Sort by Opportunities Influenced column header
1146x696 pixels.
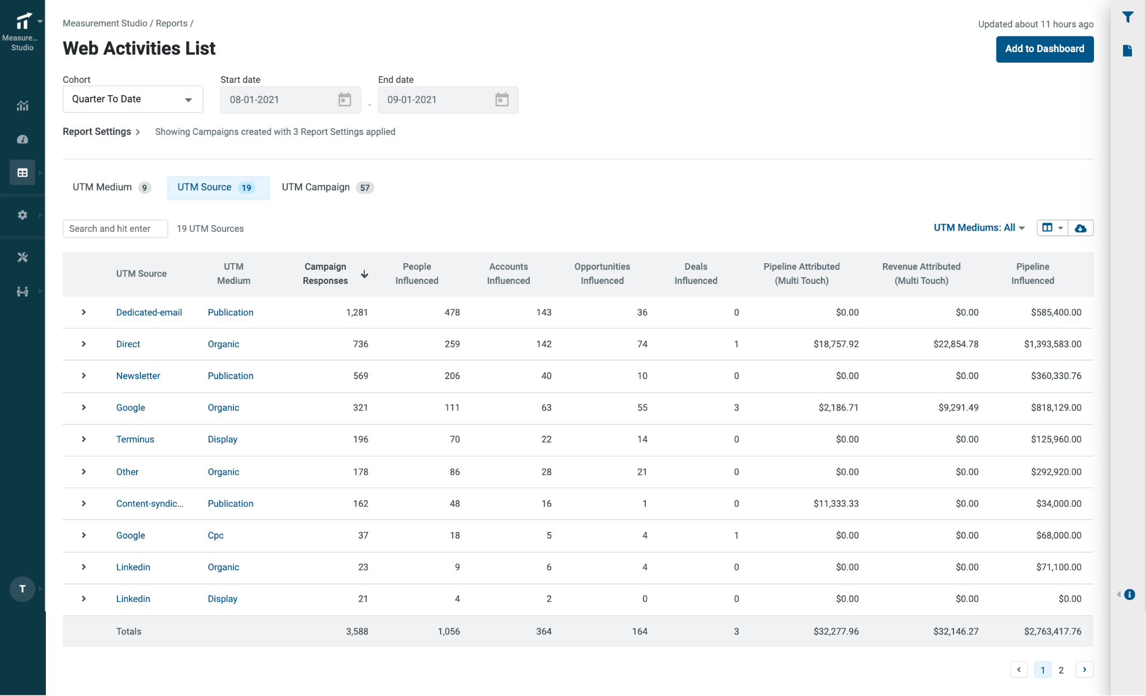tap(602, 274)
